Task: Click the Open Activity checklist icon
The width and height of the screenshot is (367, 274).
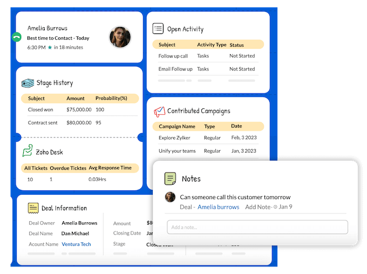Action: [158, 29]
